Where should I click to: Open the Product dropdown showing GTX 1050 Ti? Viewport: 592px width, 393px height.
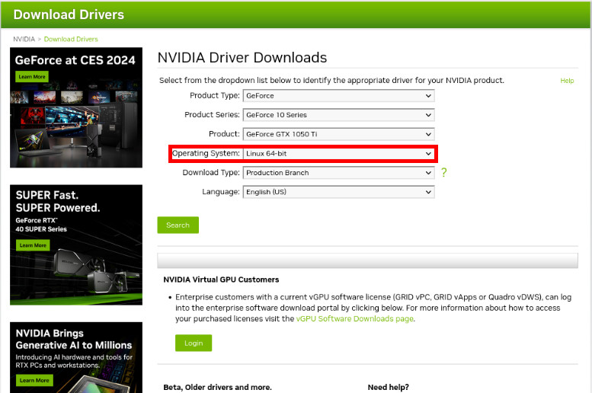[338, 134]
